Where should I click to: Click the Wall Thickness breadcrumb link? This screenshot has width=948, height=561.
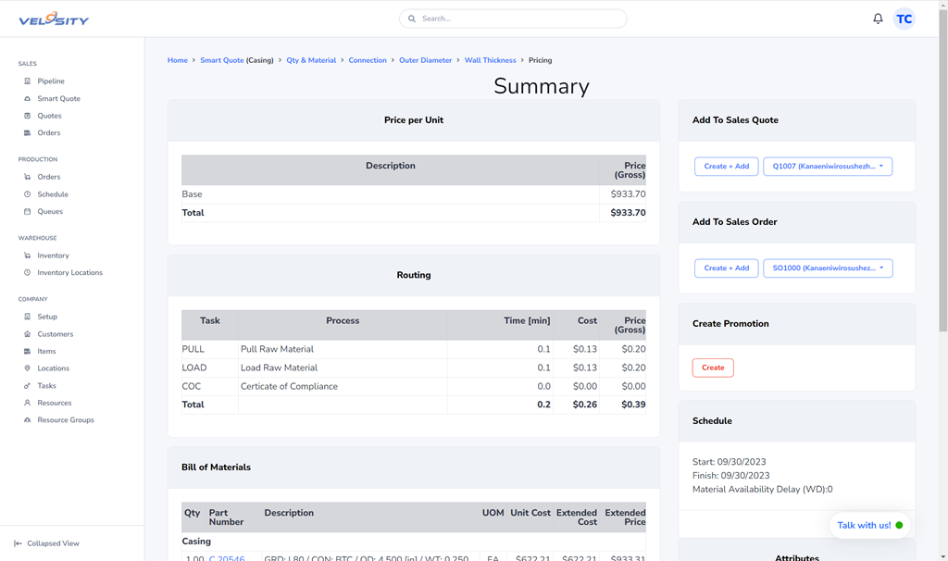[x=490, y=60]
